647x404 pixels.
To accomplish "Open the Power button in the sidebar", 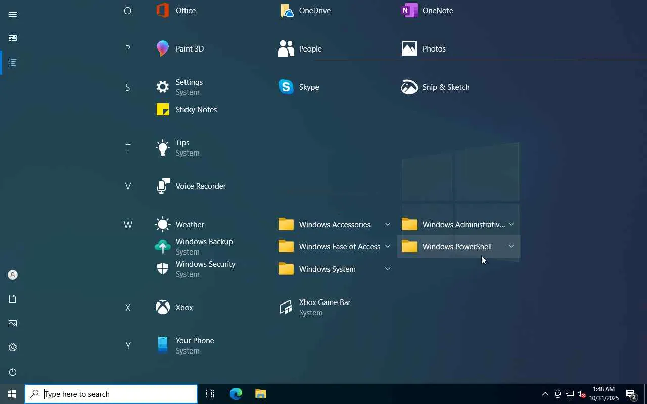I will click(13, 372).
